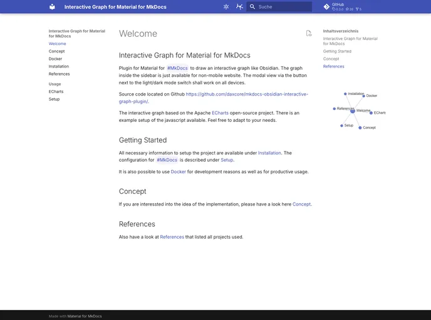Open the interactive graph modal button

pyautogui.click(x=239, y=7)
